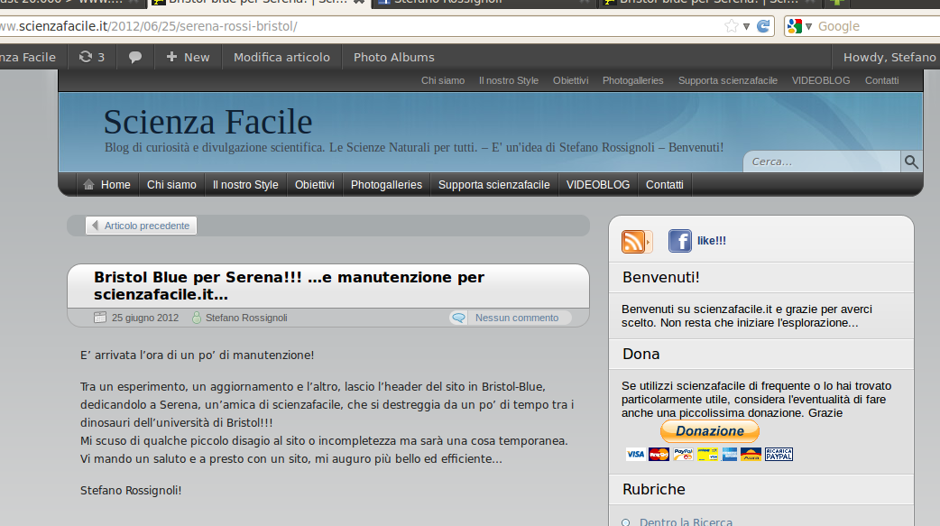Open VIDEOBLOG in main navigation
940x526 pixels.
[x=598, y=185]
